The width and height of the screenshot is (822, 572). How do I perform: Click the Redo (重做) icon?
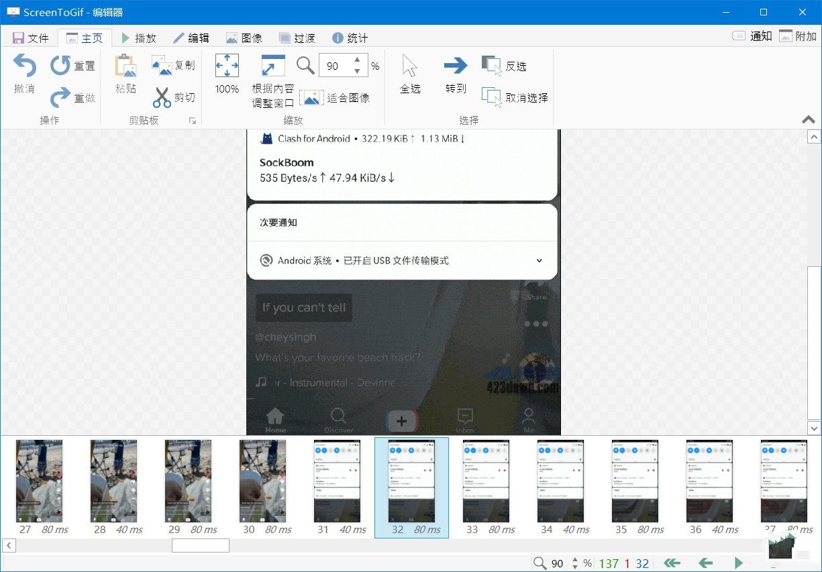pos(60,98)
